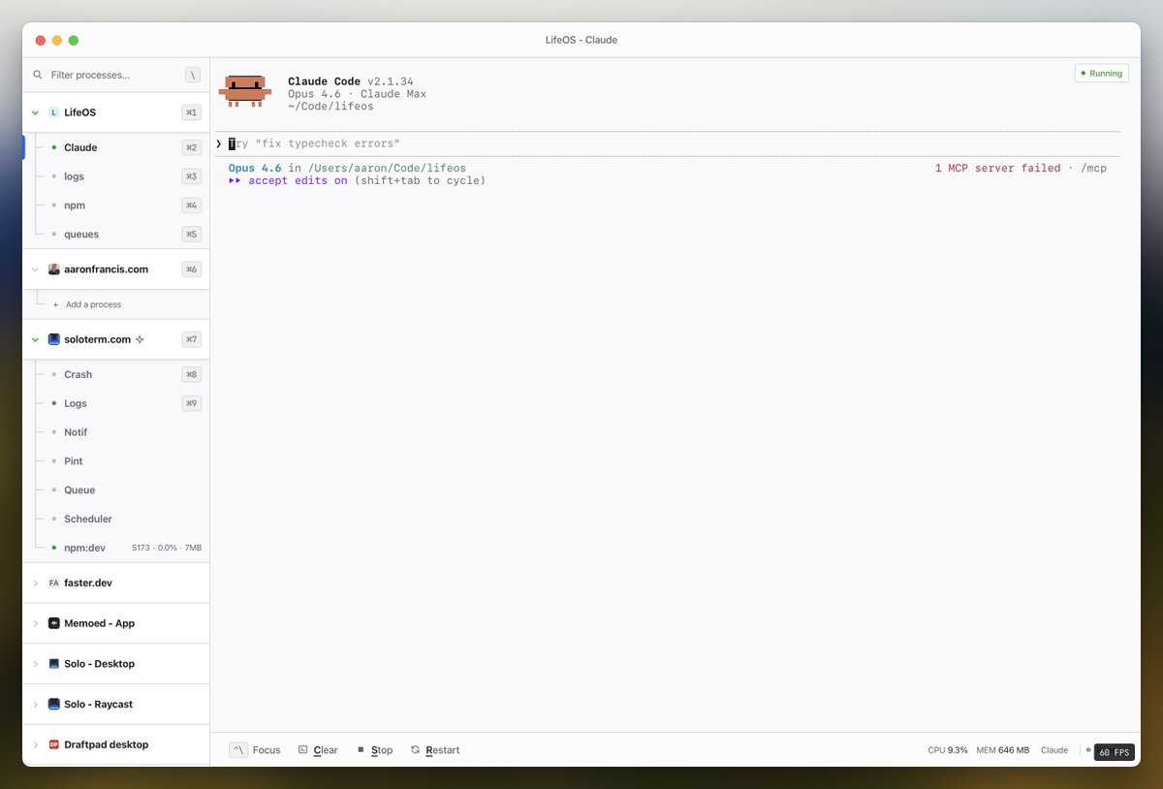Collapse the aaronfrancis.com group chevron
1163x789 pixels.
coord(36,269)
